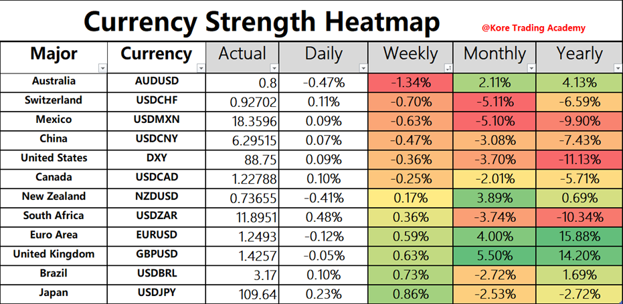Click the USDMXN yearly -9.90% cell

coord(580,122)
